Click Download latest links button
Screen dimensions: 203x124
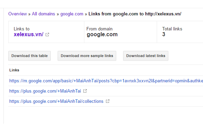146,56
